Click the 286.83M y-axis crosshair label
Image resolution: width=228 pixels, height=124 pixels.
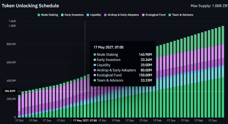tap(10, 91)
